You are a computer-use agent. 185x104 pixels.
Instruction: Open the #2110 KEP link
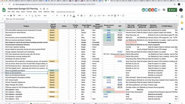(120, 77)
